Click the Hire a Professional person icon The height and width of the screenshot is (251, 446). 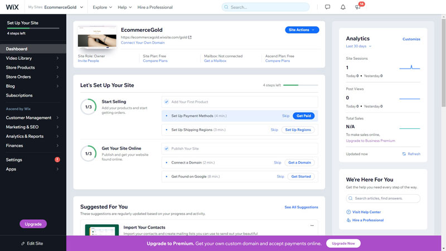coord(348,220)
